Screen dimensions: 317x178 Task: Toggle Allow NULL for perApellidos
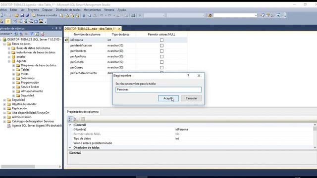click(x=162, y=56)
